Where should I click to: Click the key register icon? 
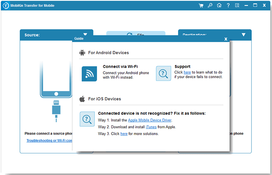pos(210,5)
